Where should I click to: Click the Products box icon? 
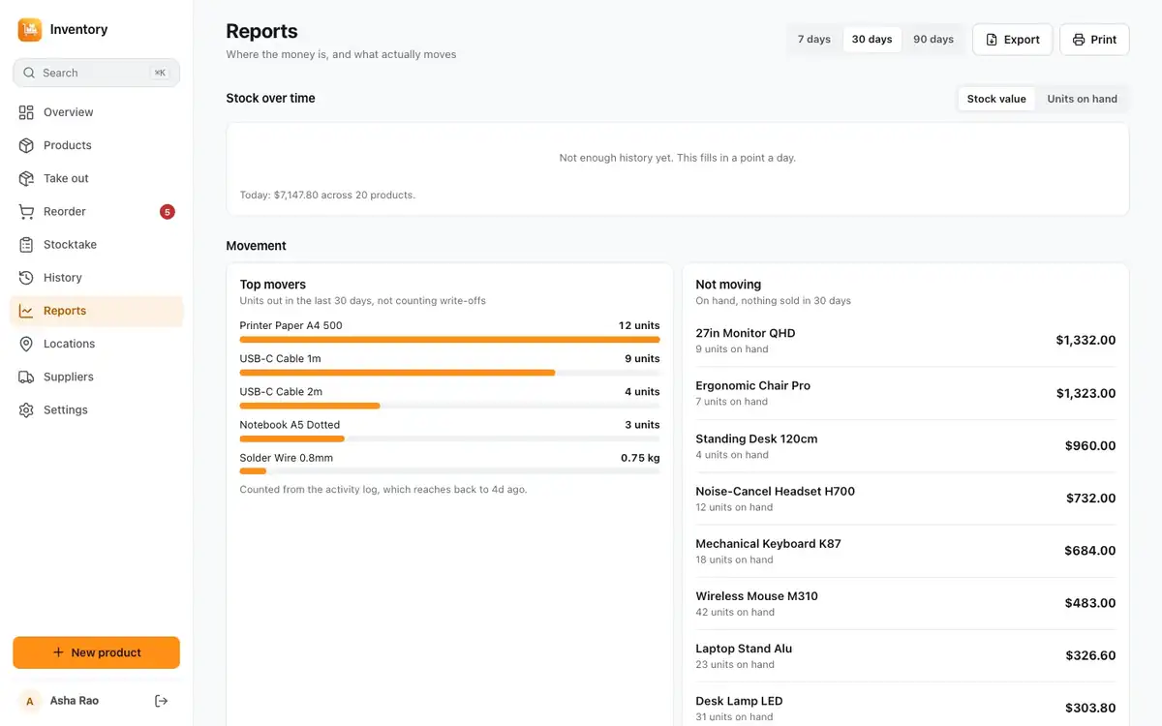click(x=26, y=145)
